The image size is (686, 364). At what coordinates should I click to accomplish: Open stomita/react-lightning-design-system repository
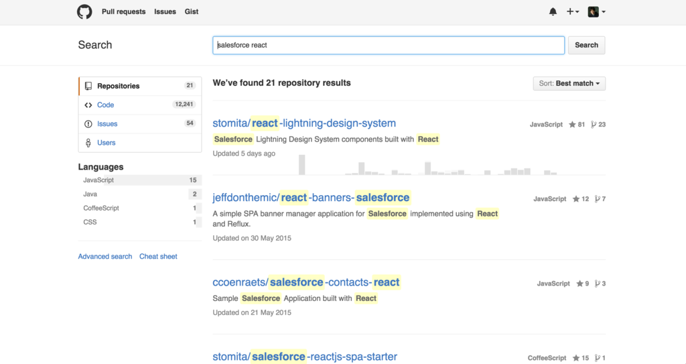click(304, 123)
